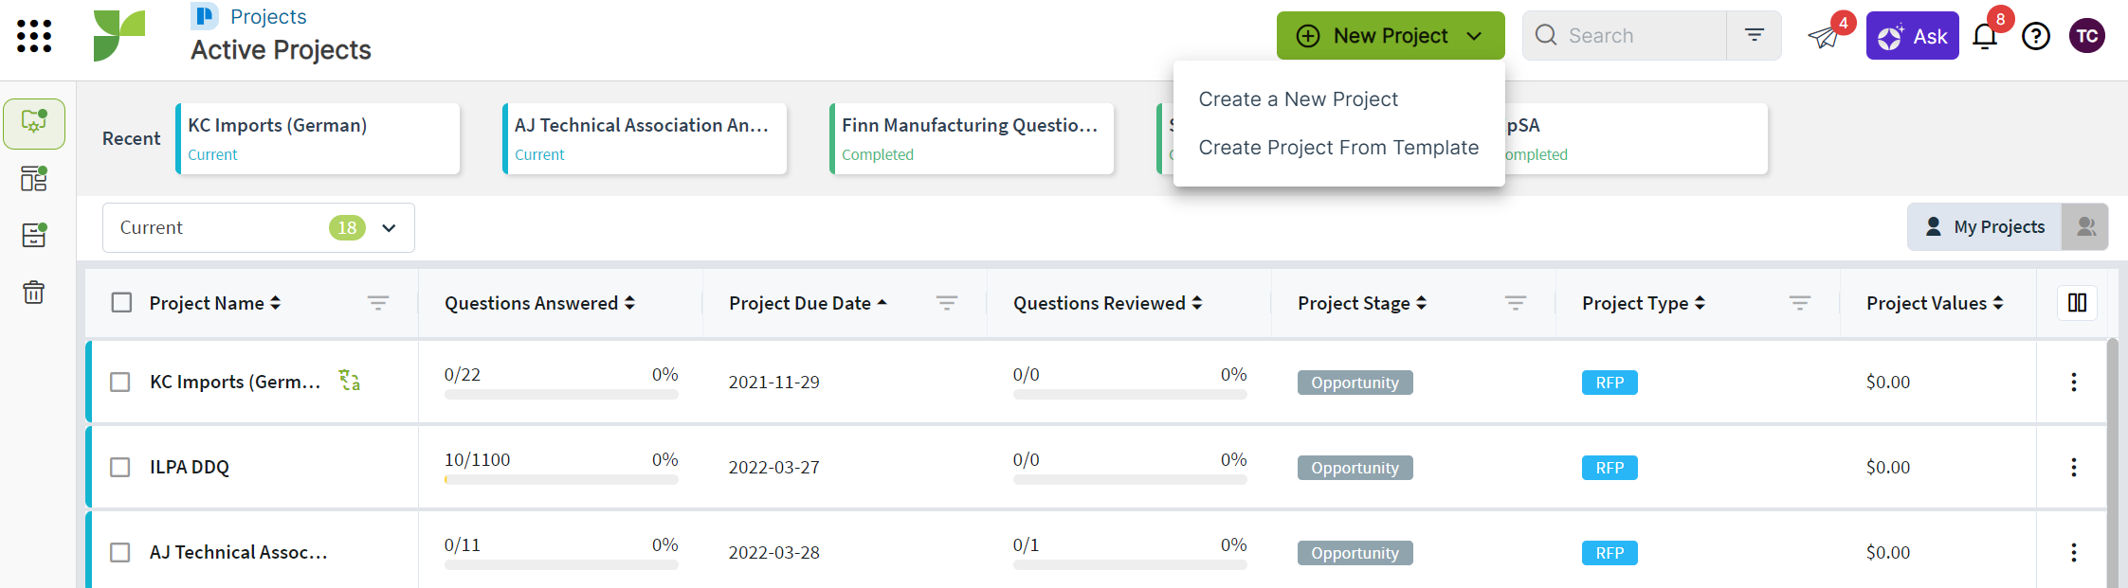Screen dimensions: 2128x588
Task: Filter the Project Type column
Action: (1800, 303)
